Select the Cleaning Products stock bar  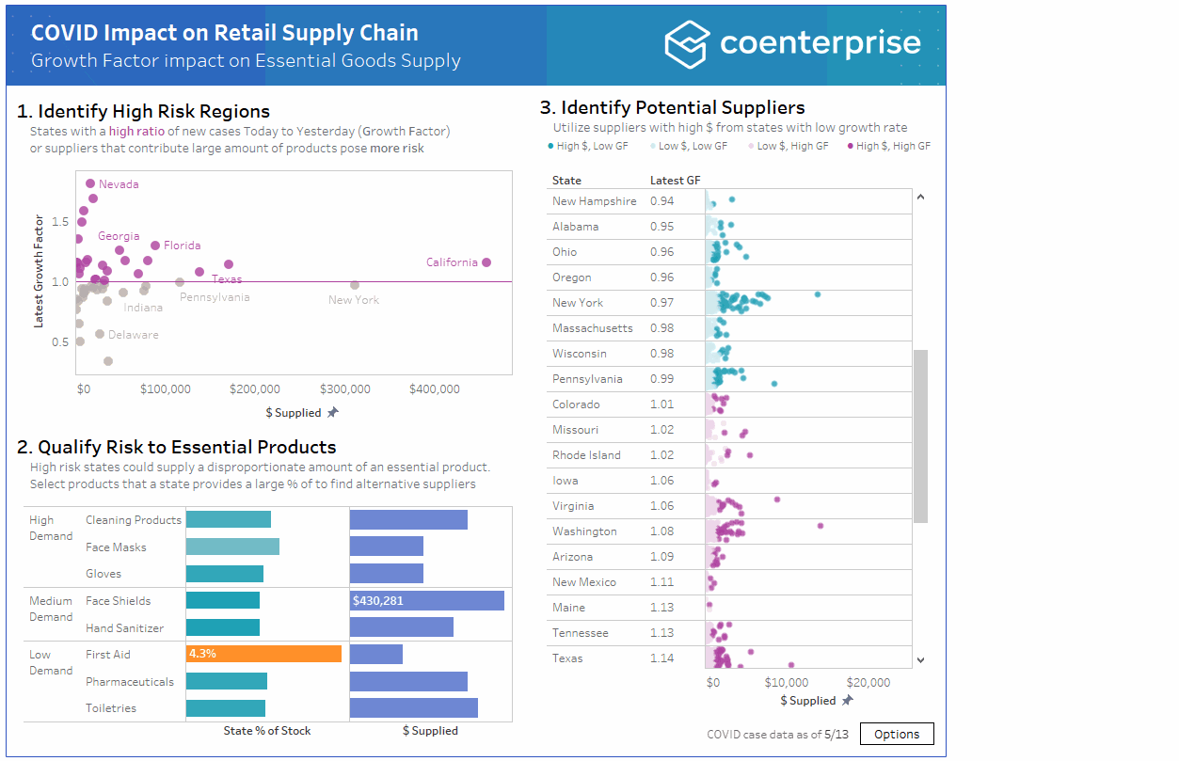tap(229, 518)
